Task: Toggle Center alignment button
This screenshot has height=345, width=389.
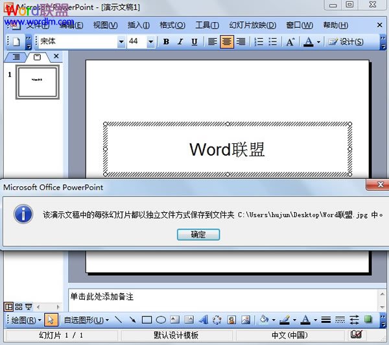Action: (226, 42)
